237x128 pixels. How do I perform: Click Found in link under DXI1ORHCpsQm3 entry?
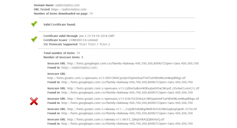127,82
